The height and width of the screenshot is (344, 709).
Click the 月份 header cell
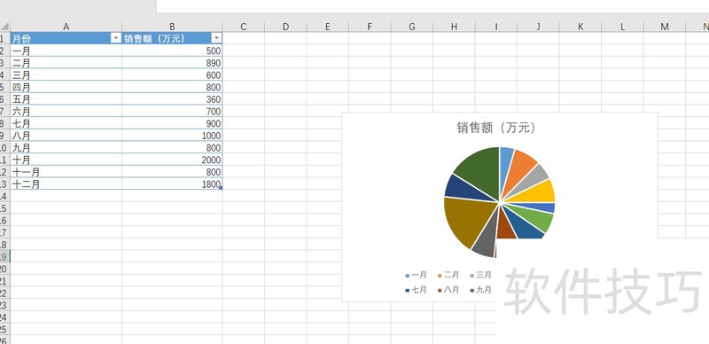point(66,38)
